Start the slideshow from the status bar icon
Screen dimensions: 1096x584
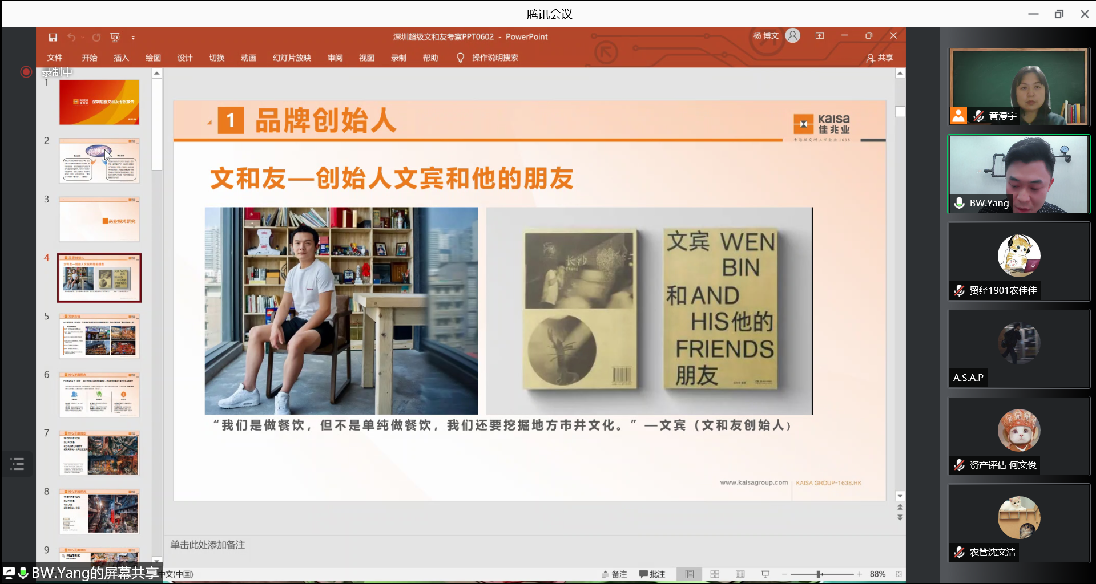pyautogui.click(x=765, y=574)
